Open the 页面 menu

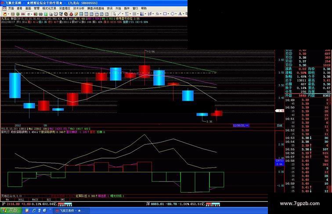pyautogui.click(x=11, y=8)
